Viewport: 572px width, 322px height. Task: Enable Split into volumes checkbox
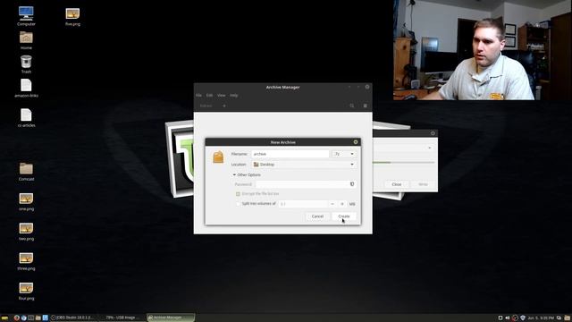238,204
